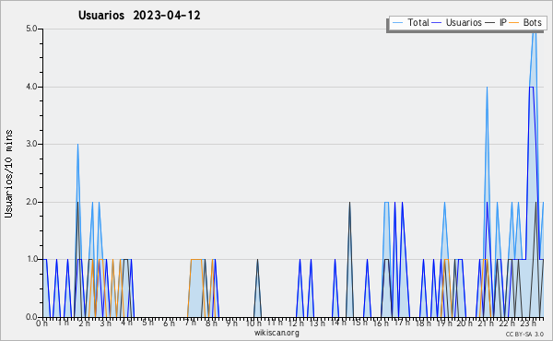Click the y-axis label '0.0'

[31, 317]
